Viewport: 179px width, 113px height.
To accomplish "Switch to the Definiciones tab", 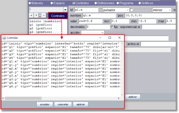I will (96, 3).
